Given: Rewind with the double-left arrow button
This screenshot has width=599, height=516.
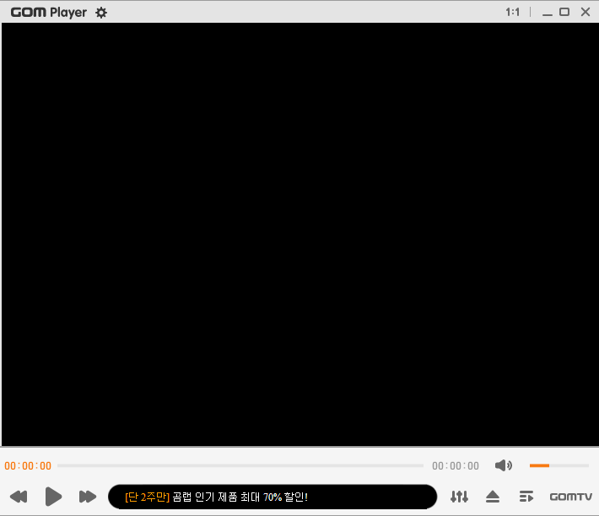Looking at the screenshot, I should click(19, 497).
